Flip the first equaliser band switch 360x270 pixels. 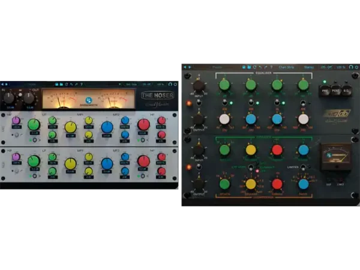tap(225, 103)
